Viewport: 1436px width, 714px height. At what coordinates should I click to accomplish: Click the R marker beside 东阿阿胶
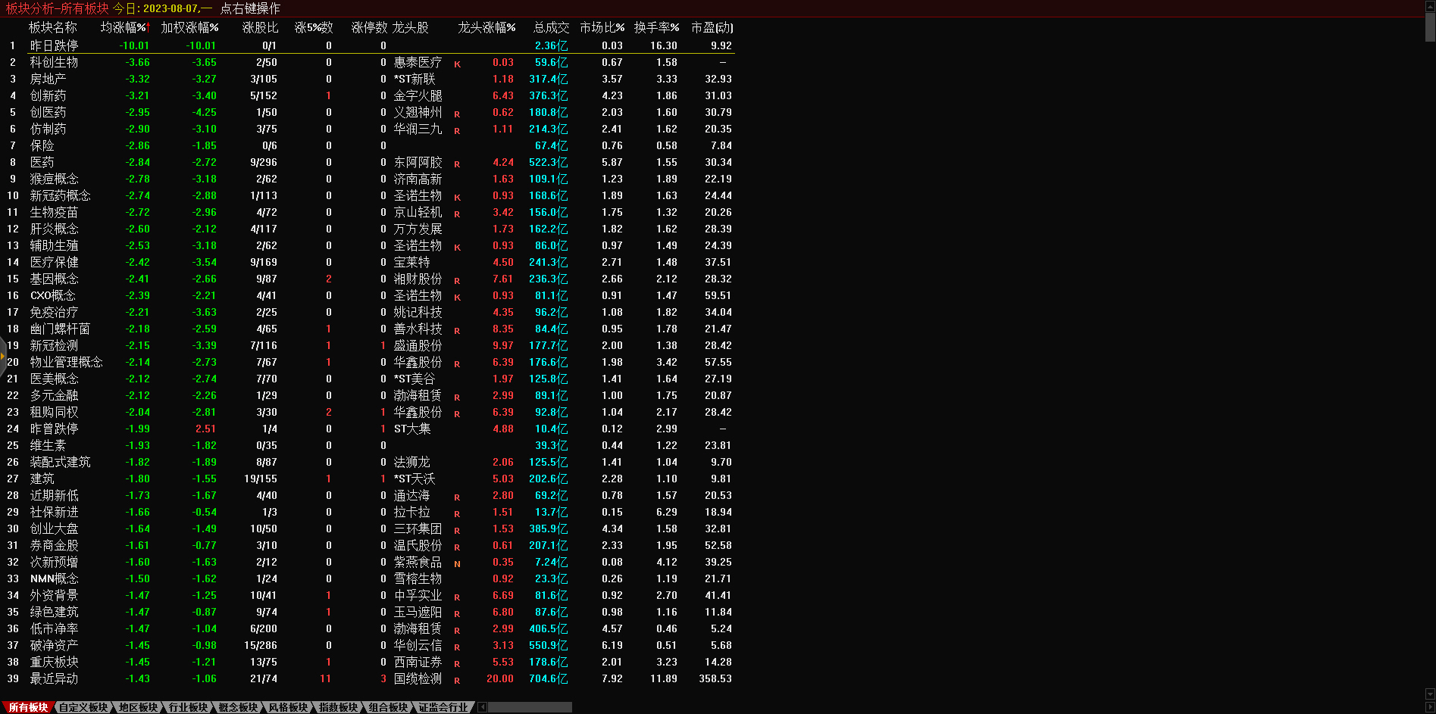457,164
